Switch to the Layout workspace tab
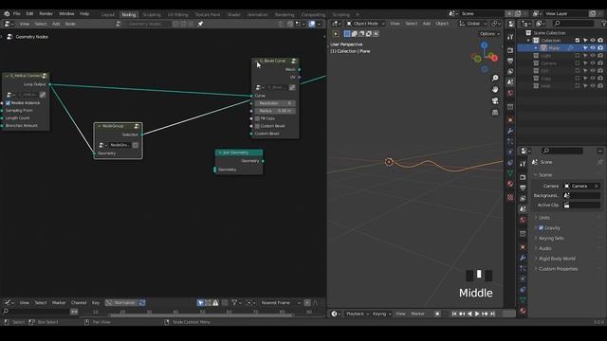 [x=108, y=15]
